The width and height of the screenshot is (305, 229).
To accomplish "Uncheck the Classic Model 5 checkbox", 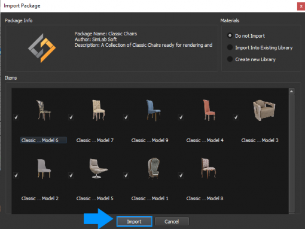I will click(x=71, y=175).
